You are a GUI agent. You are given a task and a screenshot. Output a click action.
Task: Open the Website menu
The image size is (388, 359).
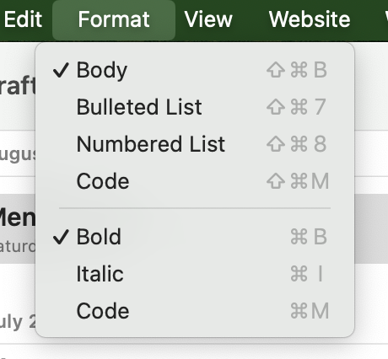pos(310,19)
